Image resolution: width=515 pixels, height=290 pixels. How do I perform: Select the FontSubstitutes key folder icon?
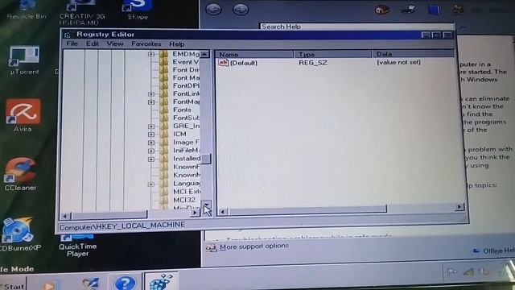click(164, 118)
